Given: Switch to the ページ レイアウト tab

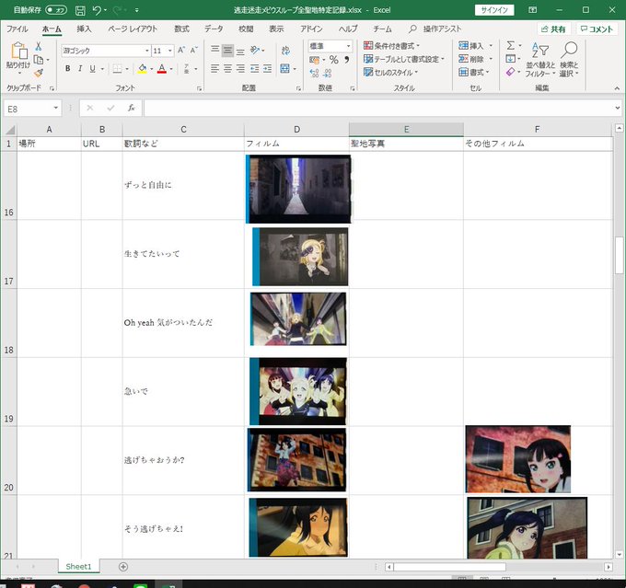Looking at the screenshot, I should point(133,29).
